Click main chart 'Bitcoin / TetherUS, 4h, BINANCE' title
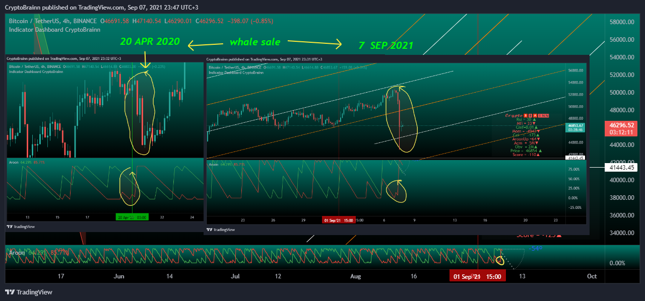The width and height of the screenshot is (645, 301). click(53, 22)
